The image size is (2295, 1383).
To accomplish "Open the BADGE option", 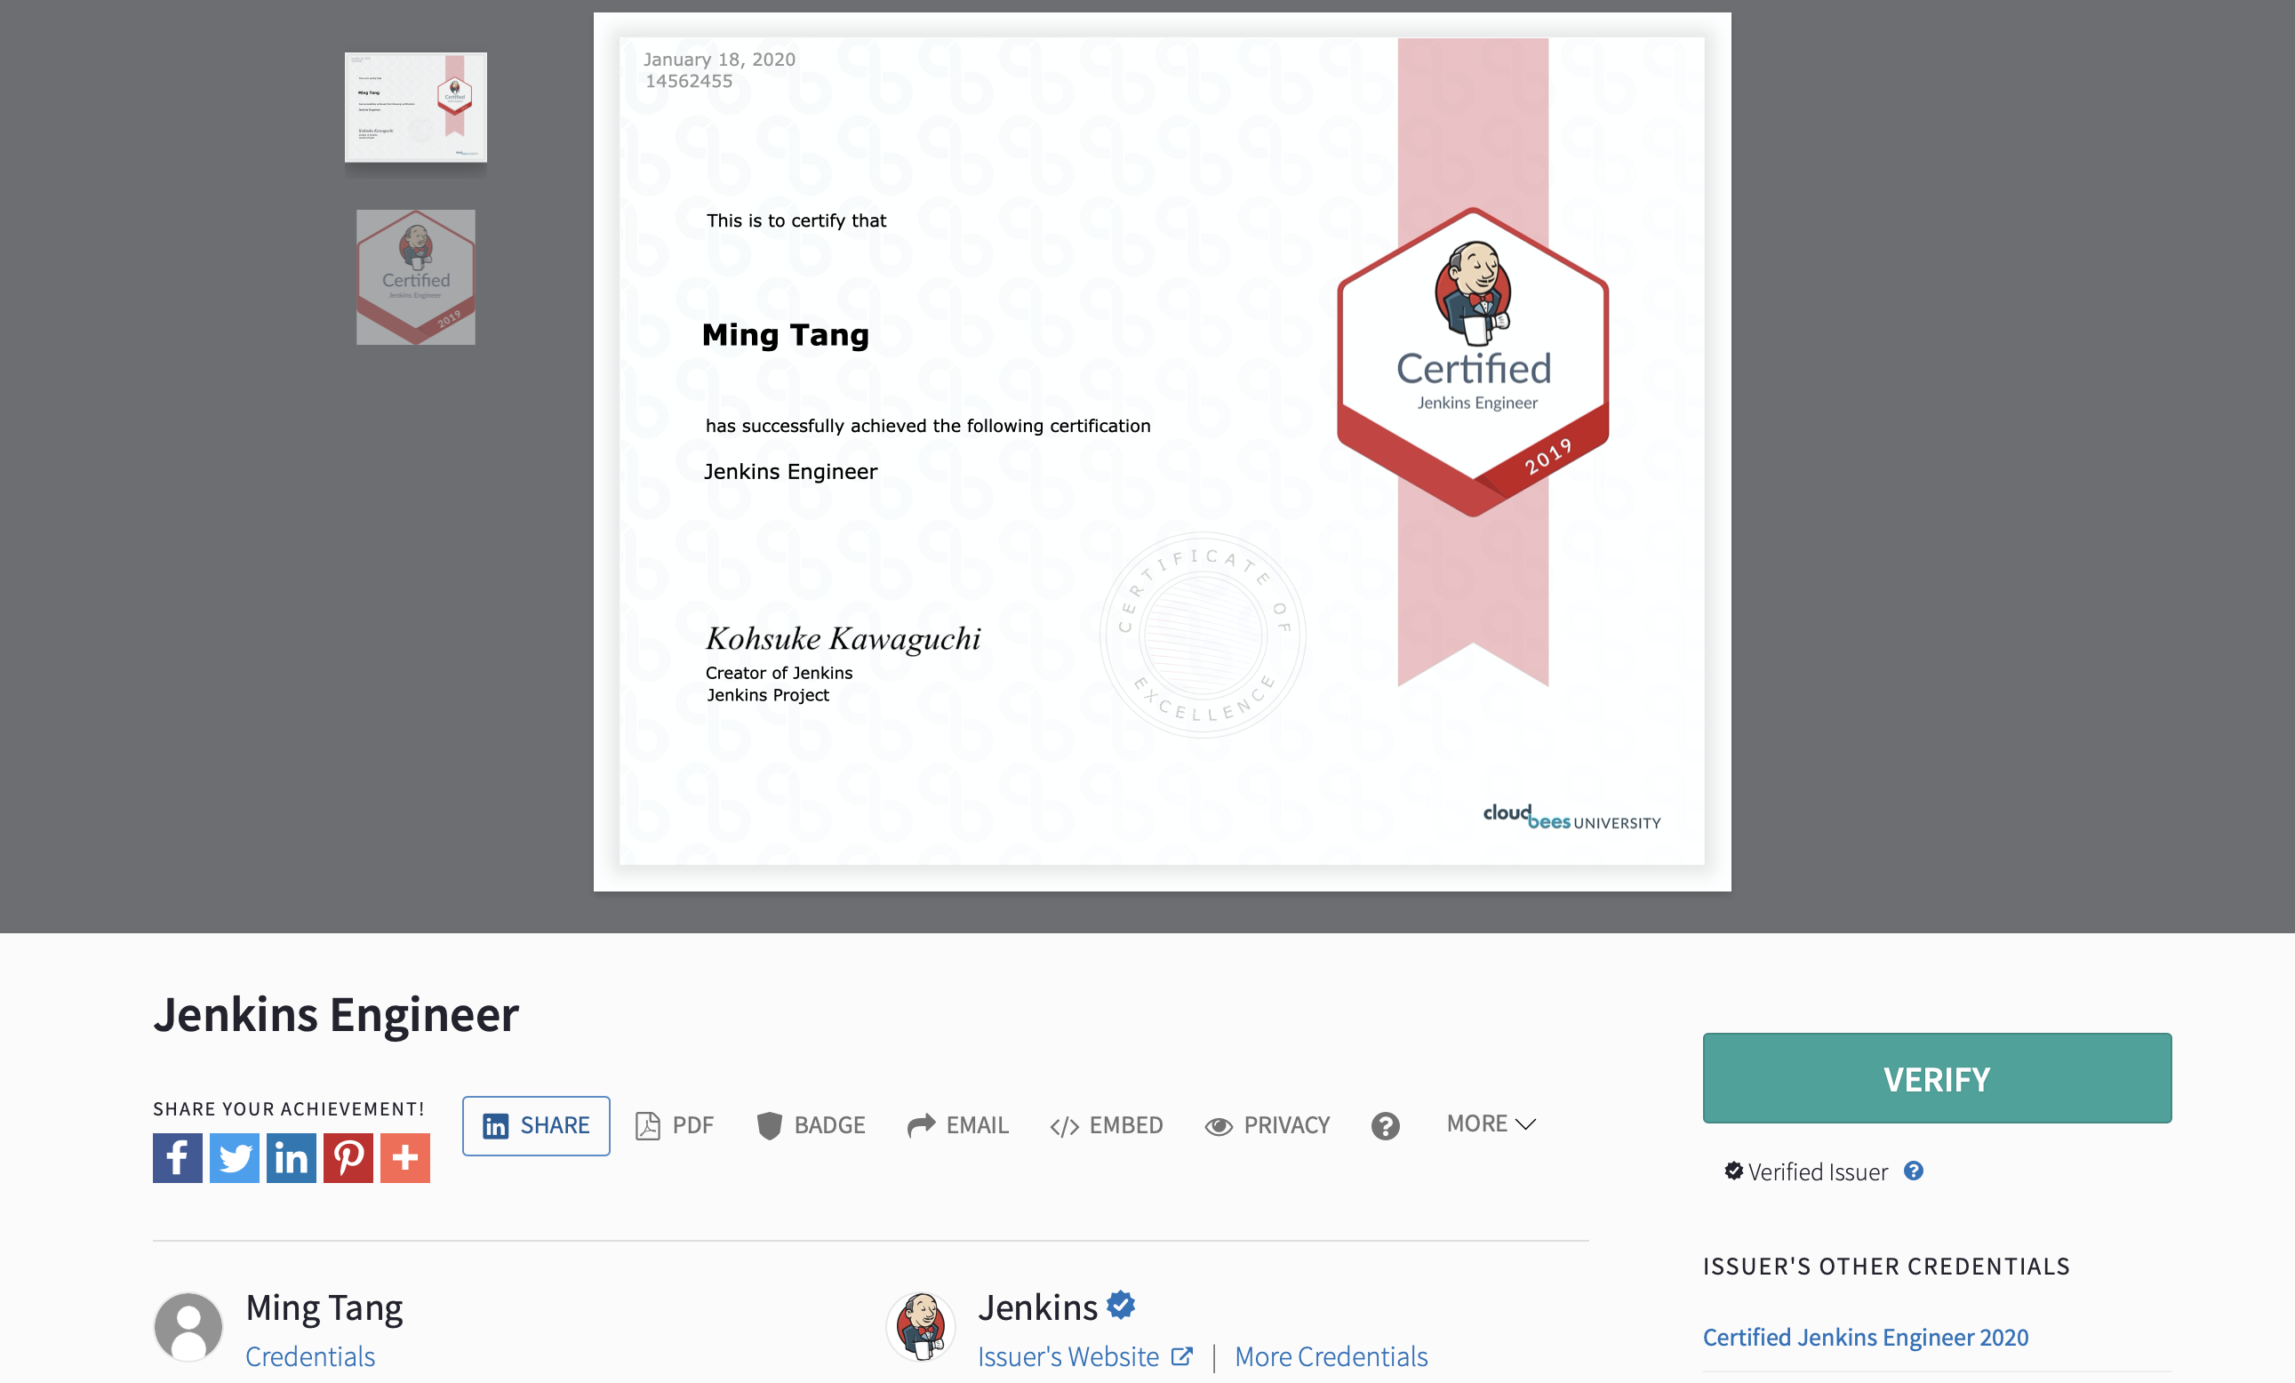I will click(x=812, y=1125).
